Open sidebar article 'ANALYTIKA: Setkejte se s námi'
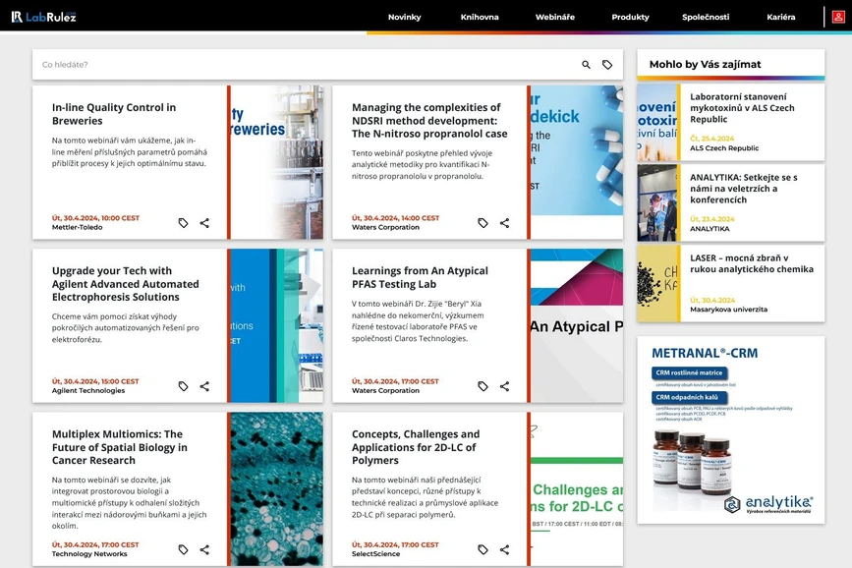This screenshot has width=852, height=568. pyautogui.click(x=743, y=189)
